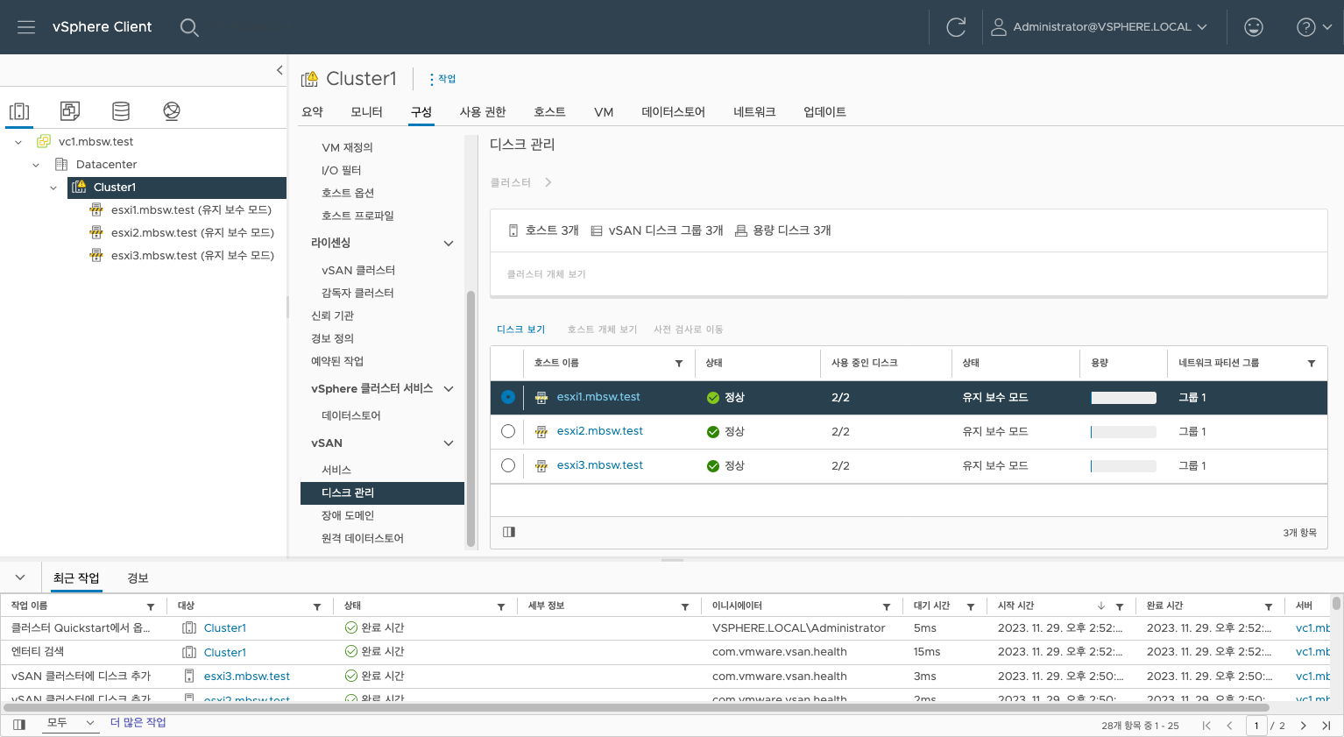Switch to Networking inventory view
The height and width of the screenshot is (737, 1344).
pos(172,111)
